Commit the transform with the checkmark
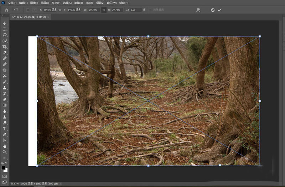 click(219, 10)
